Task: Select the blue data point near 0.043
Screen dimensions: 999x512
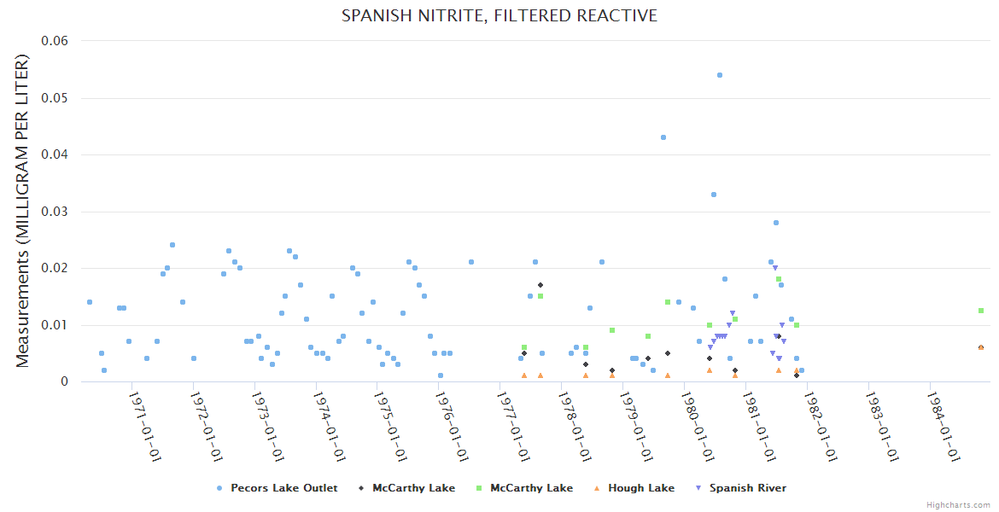Action: pos(663,137)
